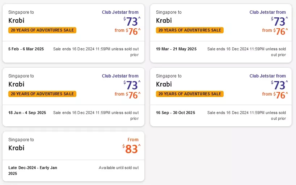Click the Club Jetstar from label on the 18 Jun card
The width and height of the screenshot is (296, 185).
(120, 76)
